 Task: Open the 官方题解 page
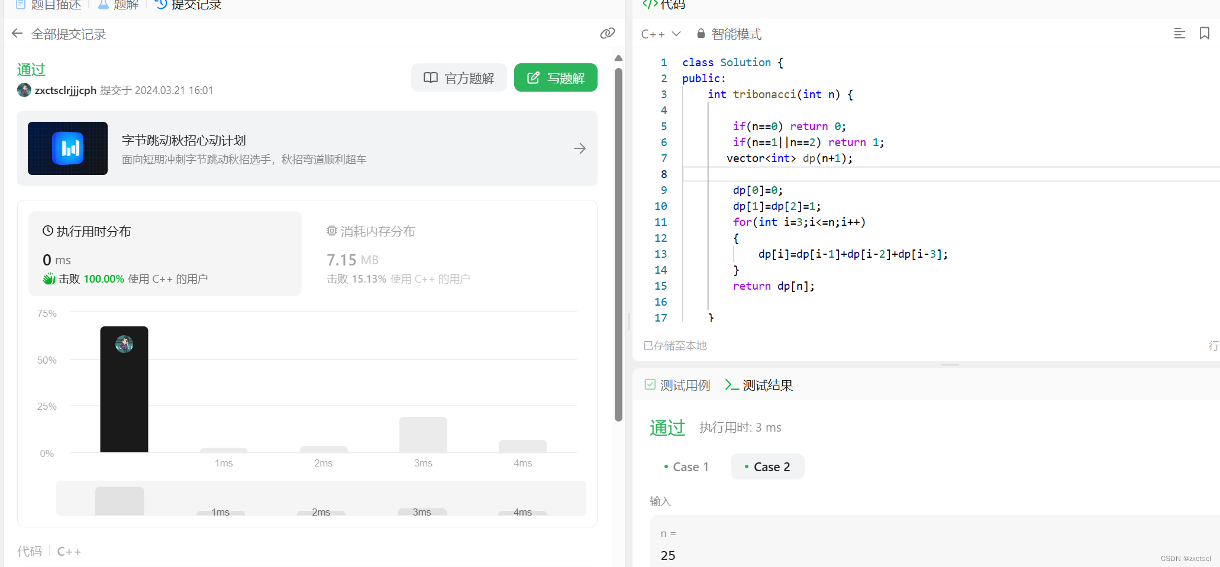coord(459,77)
